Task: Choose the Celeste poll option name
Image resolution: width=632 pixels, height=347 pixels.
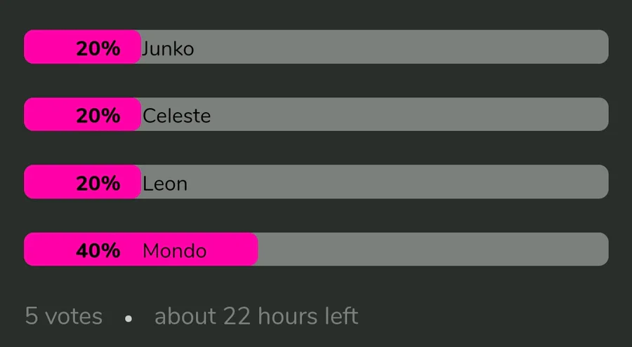Action: click(176, 116)
